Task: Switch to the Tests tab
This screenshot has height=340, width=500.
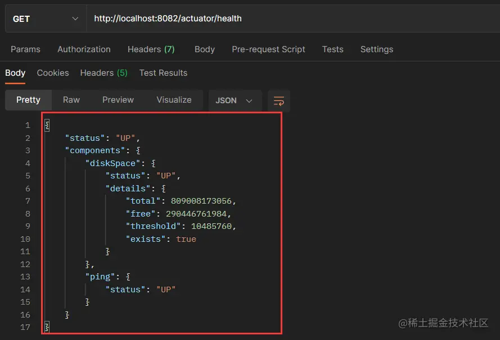Action: [x=332, y=49]
